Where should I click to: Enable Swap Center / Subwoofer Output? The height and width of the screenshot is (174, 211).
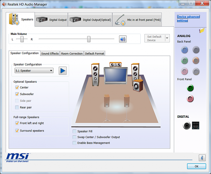tap(74, 137)
